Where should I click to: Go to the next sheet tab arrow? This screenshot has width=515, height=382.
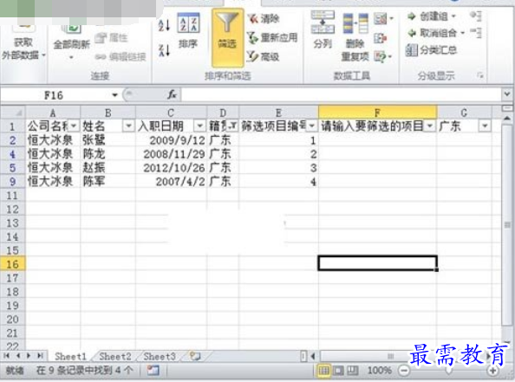(x=29, y=356)
